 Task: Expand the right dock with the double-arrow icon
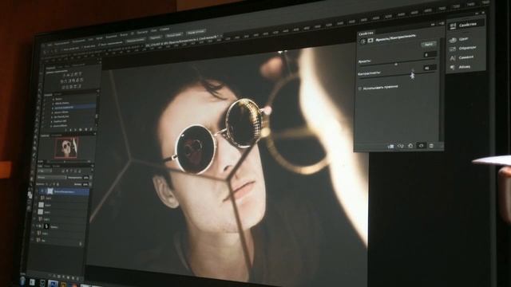tap(477, 14)
